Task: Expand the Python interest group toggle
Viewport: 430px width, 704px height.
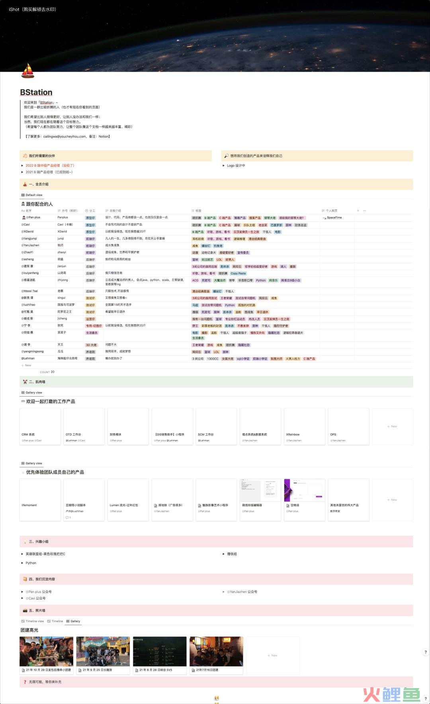Action: 22,563
